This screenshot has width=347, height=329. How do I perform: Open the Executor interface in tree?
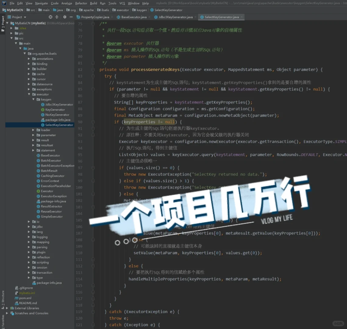[x=45, y=191]
